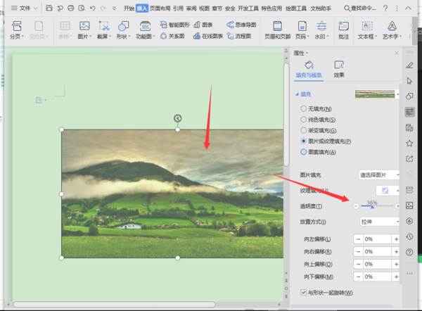422x311 pixels.
Task: Switch to the 绘图工具 ribbon tab
Action: point(296,8)
